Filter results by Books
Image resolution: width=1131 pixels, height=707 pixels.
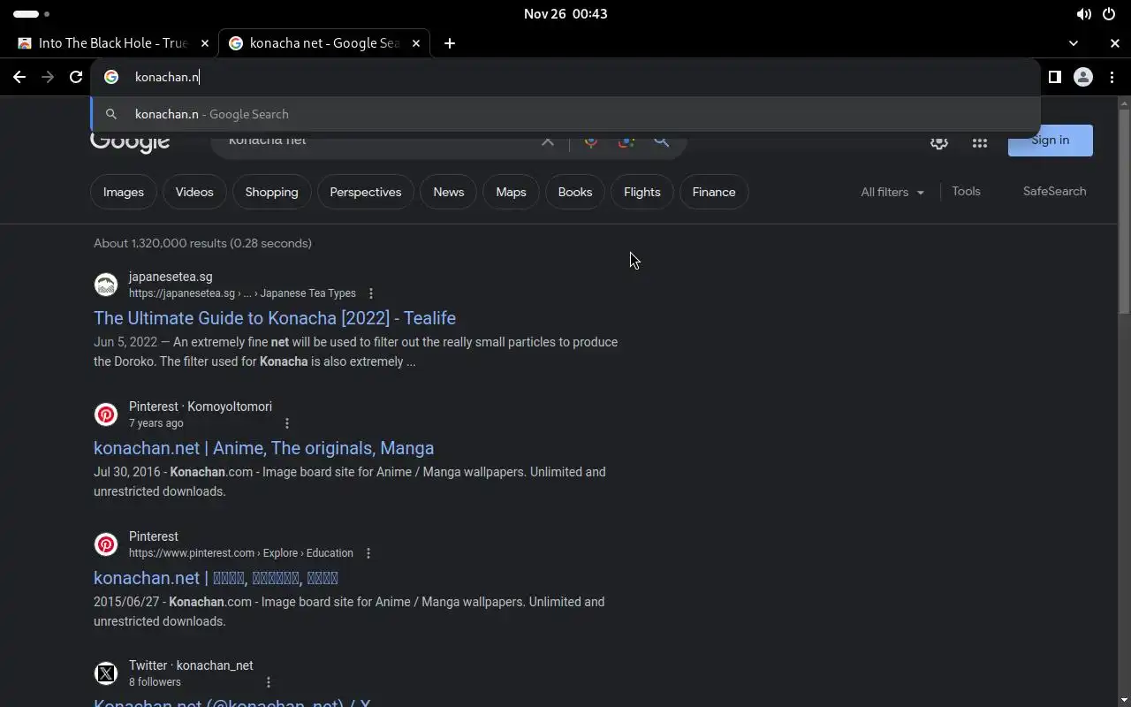tap(575, 192)
